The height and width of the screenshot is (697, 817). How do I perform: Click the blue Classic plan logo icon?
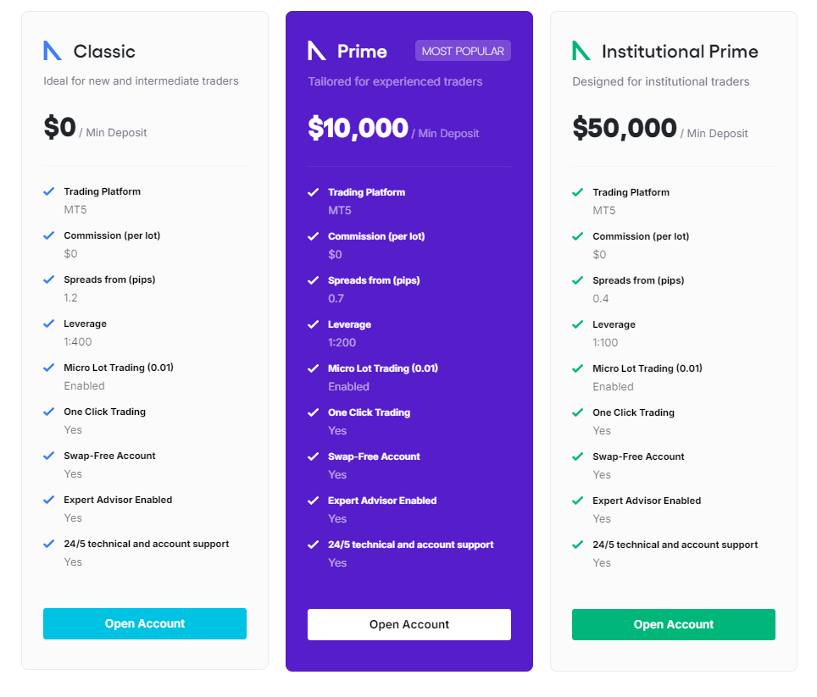pos(52,51)
